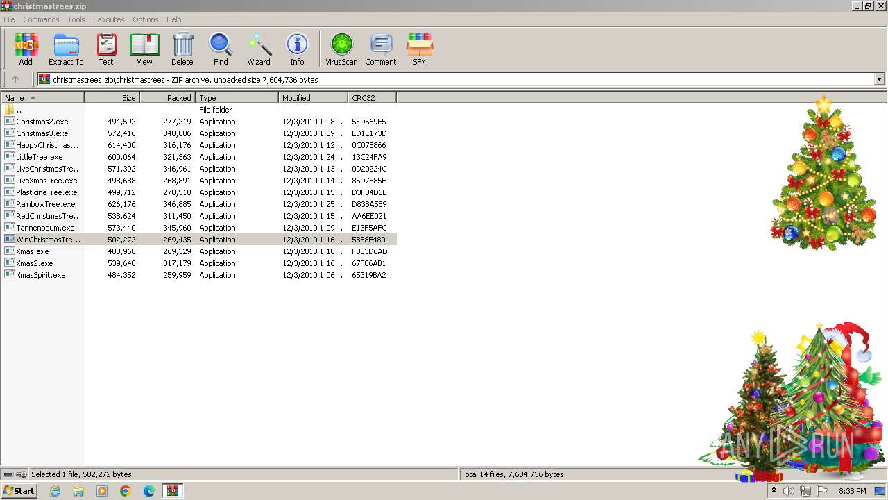The width and height of the screenshot is (888, 500).
Task: Sort by the Size column header
Action: pyautogui.click(x=112, y=98)
